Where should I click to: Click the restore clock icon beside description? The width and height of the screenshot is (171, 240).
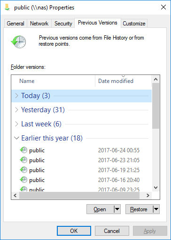pyautogui.click(x=19, y=41)
